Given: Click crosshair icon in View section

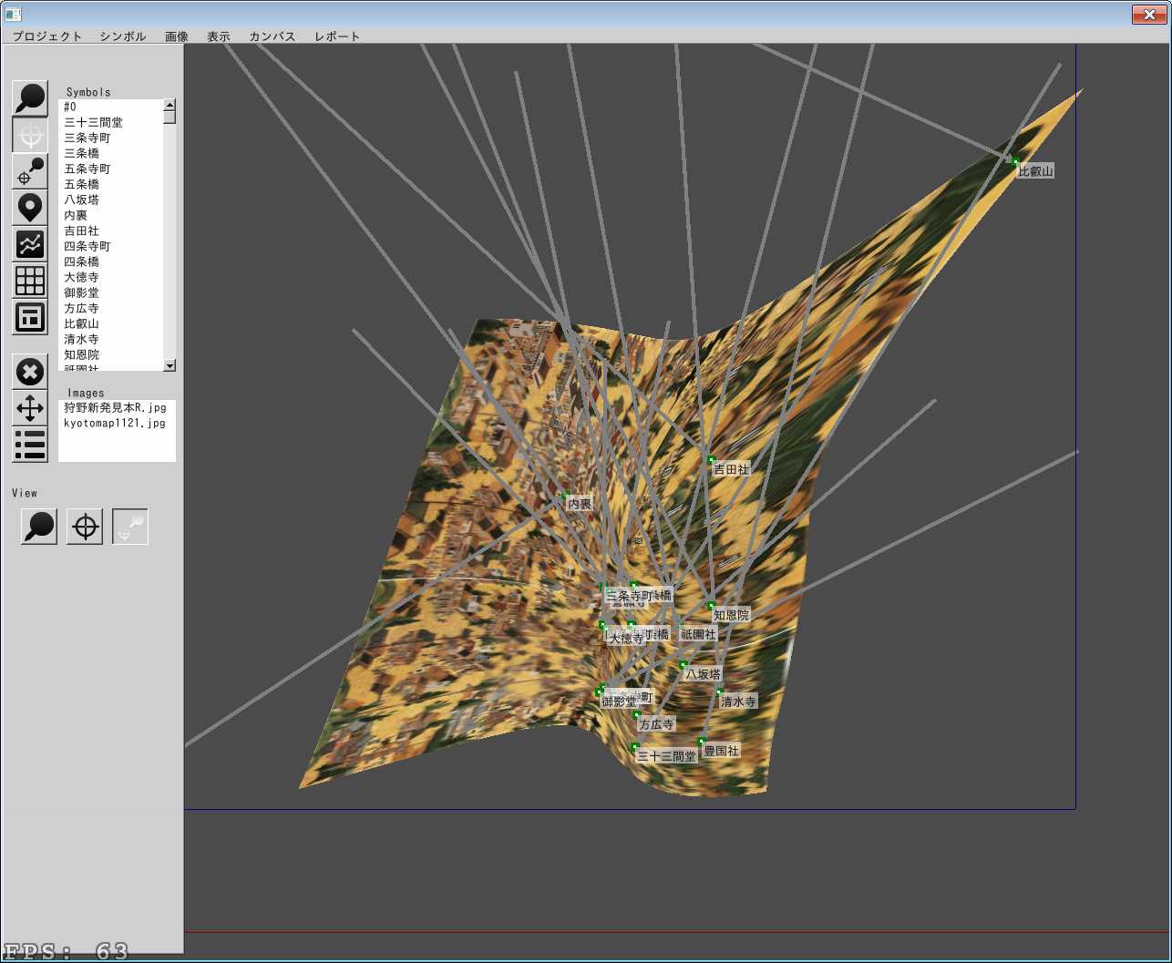Looking at the screenshot, I should [x=85, y=527].
